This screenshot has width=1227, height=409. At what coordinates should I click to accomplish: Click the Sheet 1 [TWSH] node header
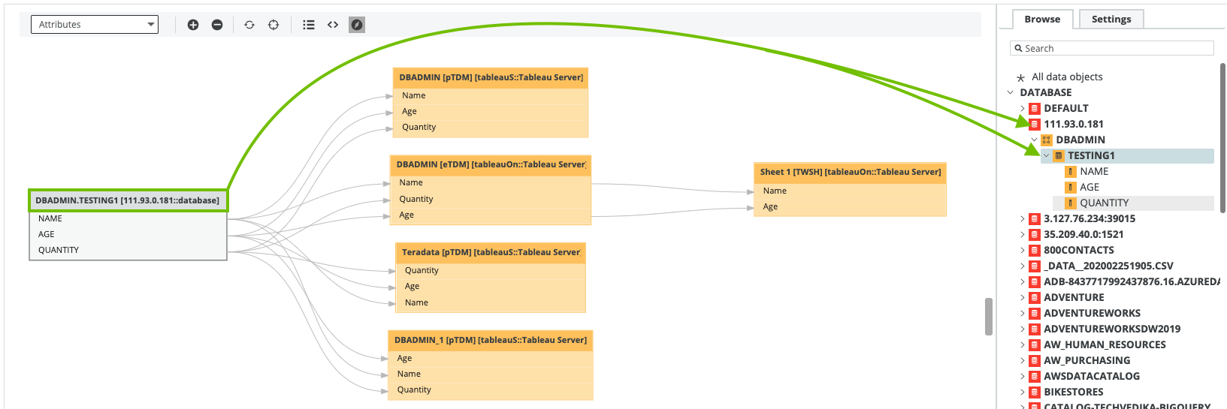[x=850, y=173]
